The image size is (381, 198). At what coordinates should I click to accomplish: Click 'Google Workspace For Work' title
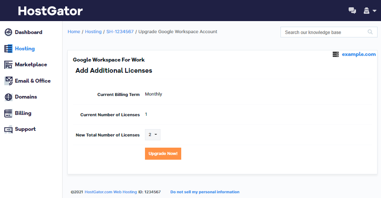pos(109,60)
